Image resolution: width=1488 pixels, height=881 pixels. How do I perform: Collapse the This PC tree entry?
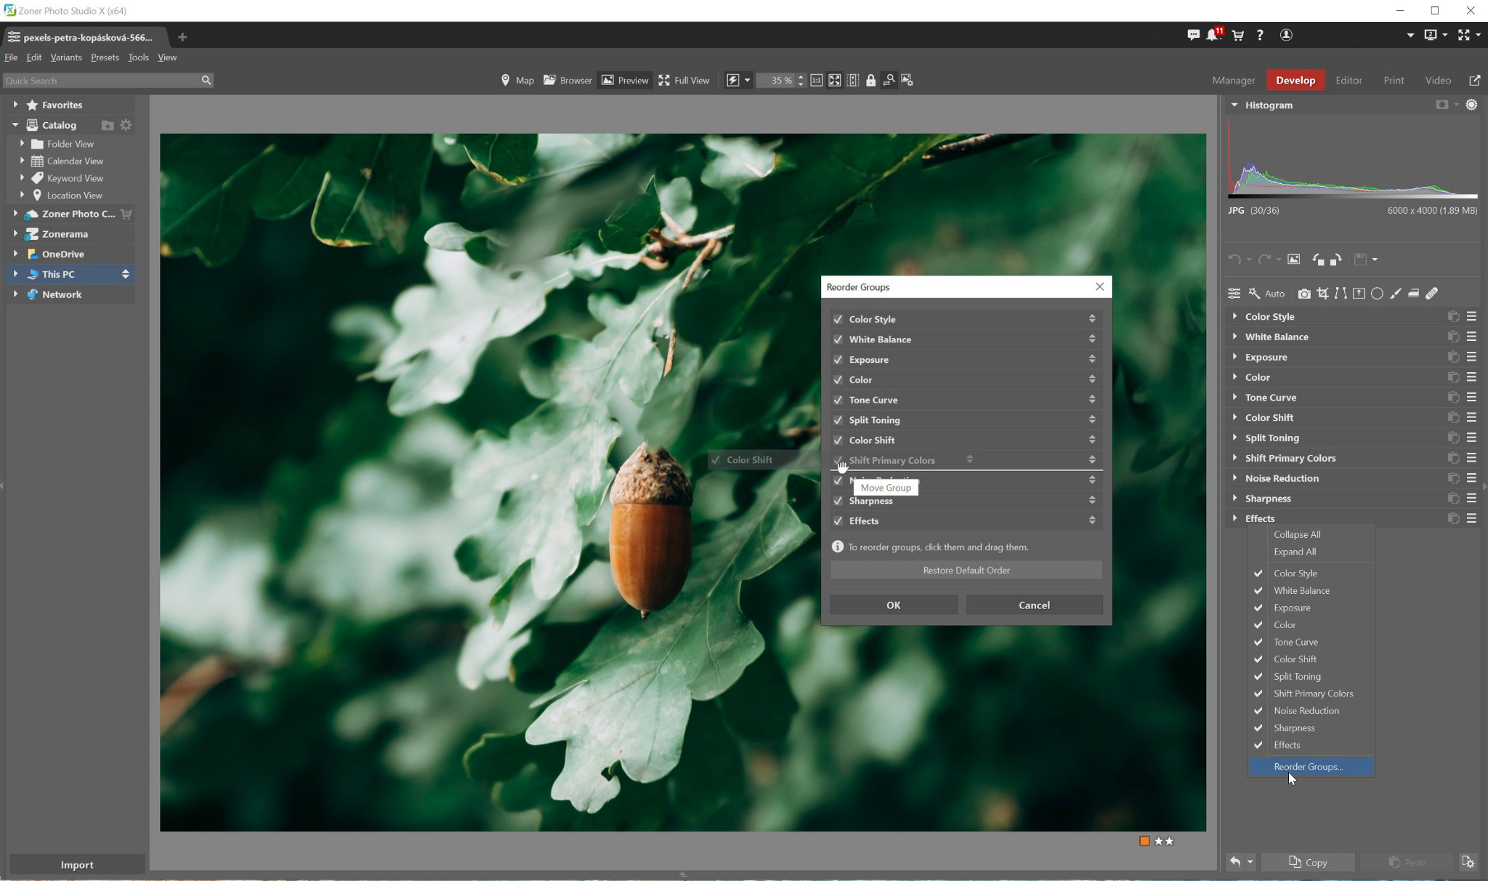pyautogui.click(x=16, y=274)
